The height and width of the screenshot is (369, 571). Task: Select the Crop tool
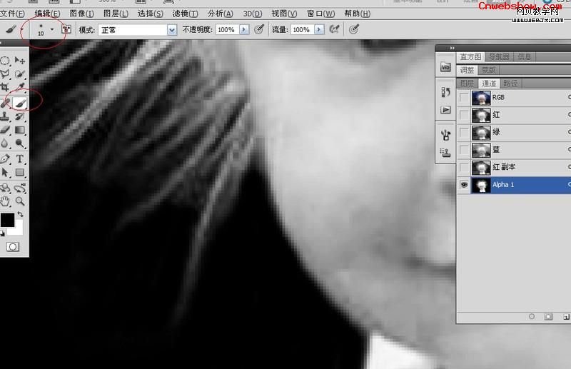5,88
